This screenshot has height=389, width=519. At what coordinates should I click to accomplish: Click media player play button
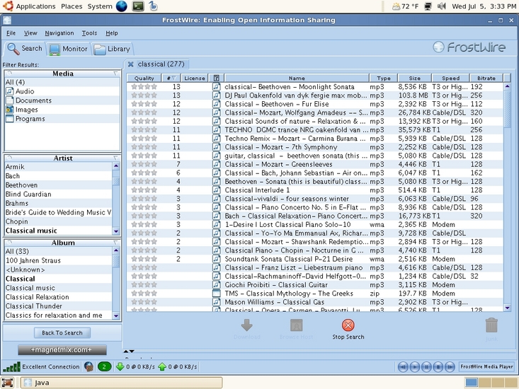point(415,366)
